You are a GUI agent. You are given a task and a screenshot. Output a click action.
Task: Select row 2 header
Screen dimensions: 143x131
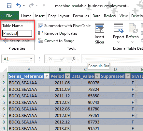pos(4,83)
